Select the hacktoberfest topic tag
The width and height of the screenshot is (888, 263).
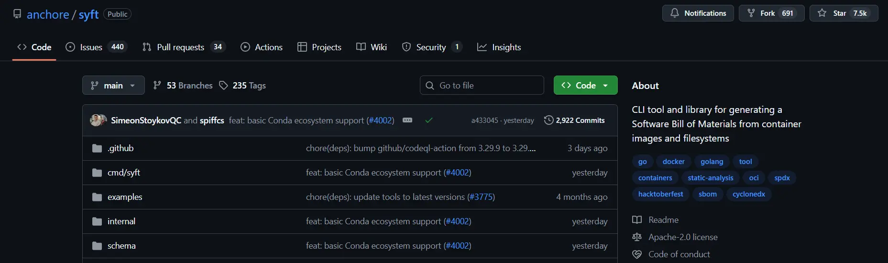point(661,194)
